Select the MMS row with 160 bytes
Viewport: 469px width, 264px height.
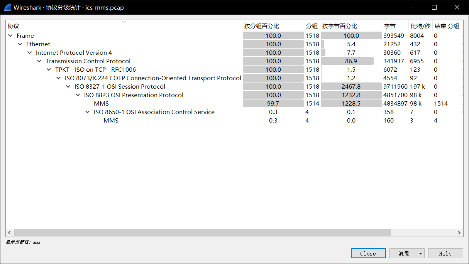click(x=111, y=121)
